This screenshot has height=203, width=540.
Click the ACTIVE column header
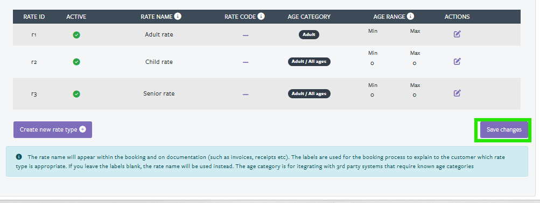click(76, 17)
